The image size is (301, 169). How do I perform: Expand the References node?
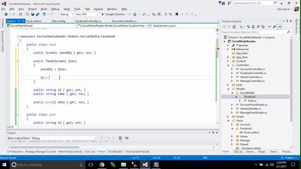click(x=228, y=49)
